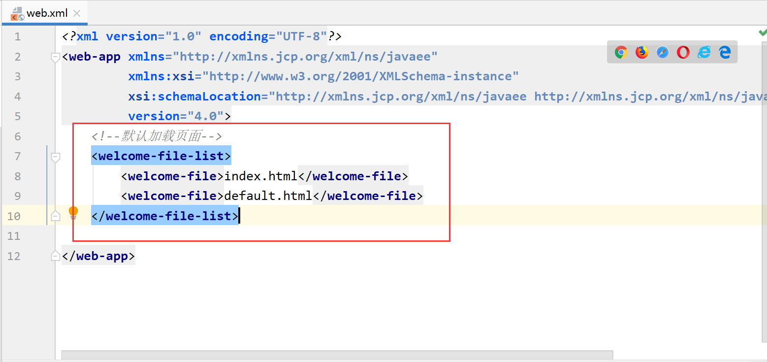The image size is (767, 362).
Task: Click the Chinese comment on line 6
Action: [157, 136]
